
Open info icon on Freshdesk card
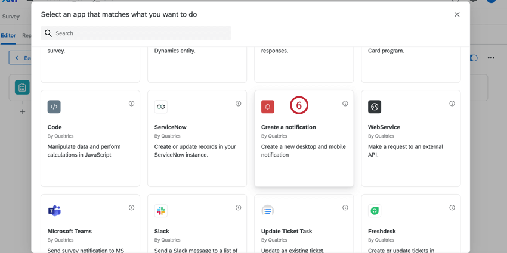click(x=452, y=208)
